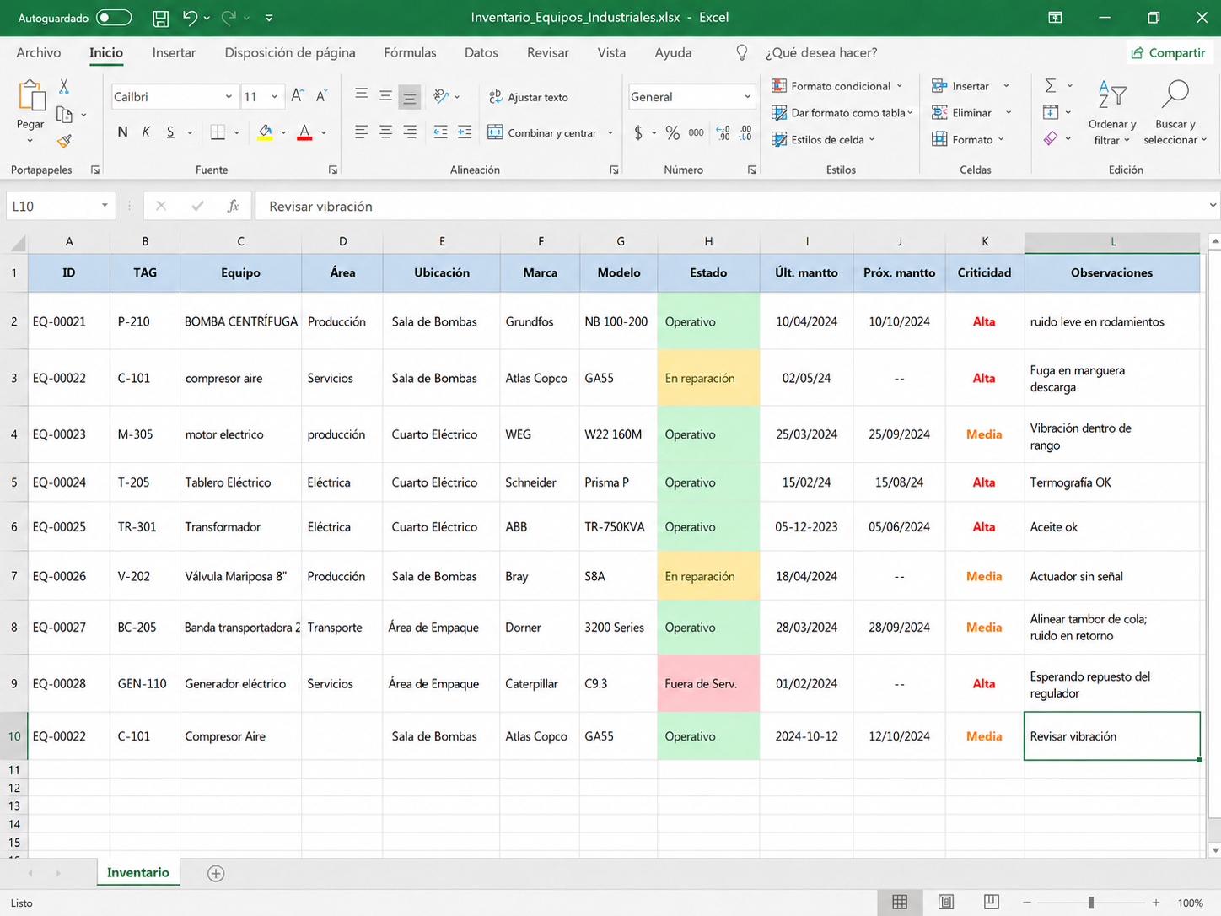The height and width of the screenshot is (916, 1221).
Task: Click the Pegar clipboard icon
Action: 31,96
